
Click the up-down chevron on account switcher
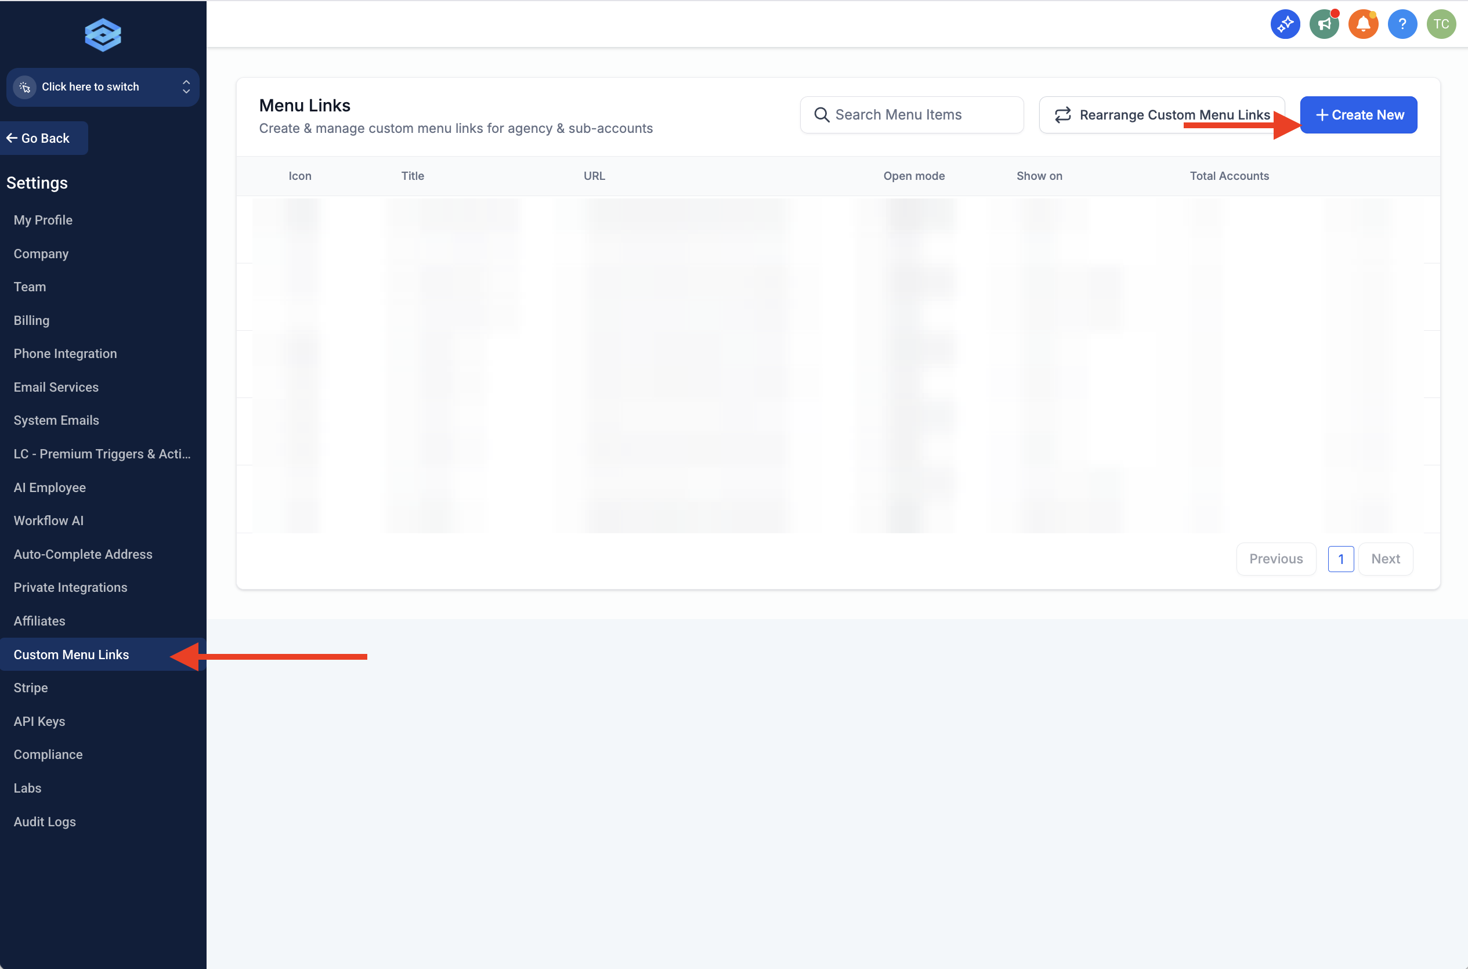(186, 87)
